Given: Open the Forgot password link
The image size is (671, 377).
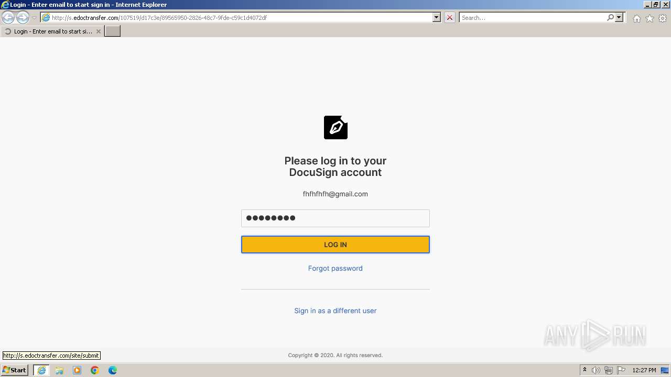Looking at the screenshot, I should [335, 268].
